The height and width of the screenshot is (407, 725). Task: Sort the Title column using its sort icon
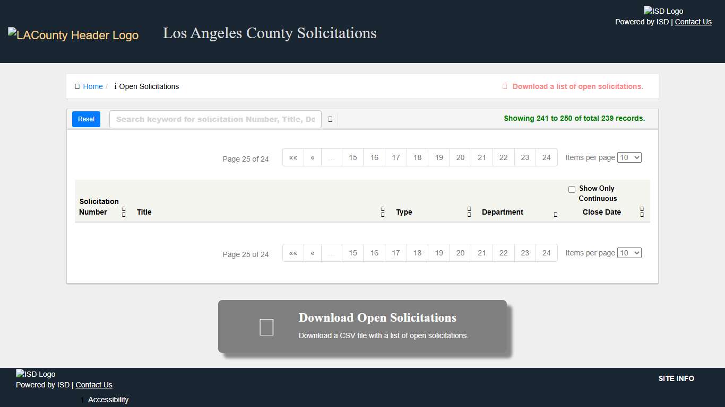(x=382, y=211)
